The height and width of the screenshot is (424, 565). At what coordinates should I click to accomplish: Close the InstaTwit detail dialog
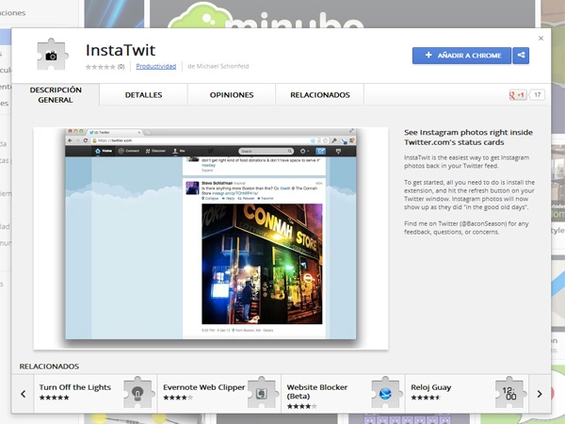541,39
